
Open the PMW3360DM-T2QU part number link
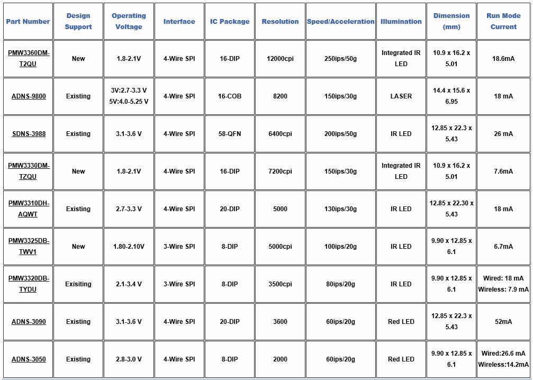[29, 58]
